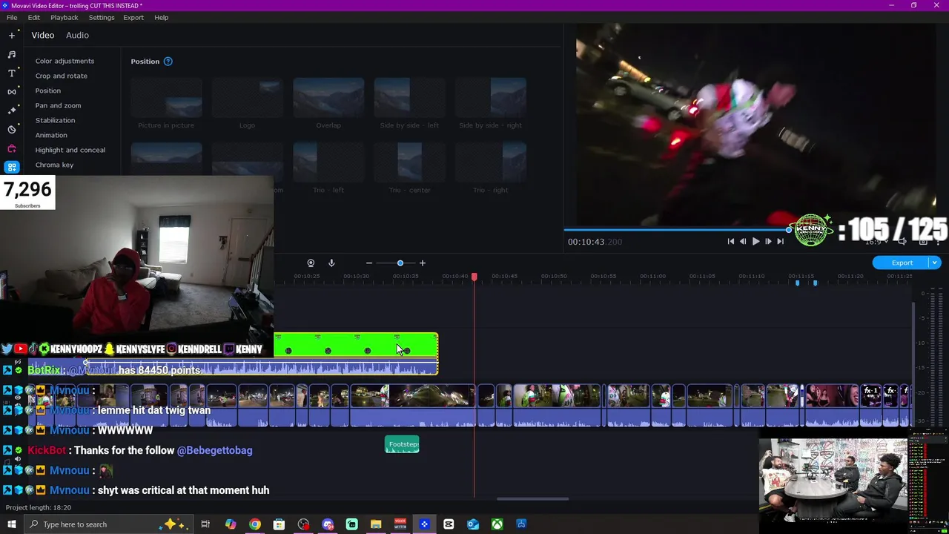Viewport: 949px width, 534px height.
Task: Select the Footsteps audio clip on timeline
Action: tap(402, 444)
